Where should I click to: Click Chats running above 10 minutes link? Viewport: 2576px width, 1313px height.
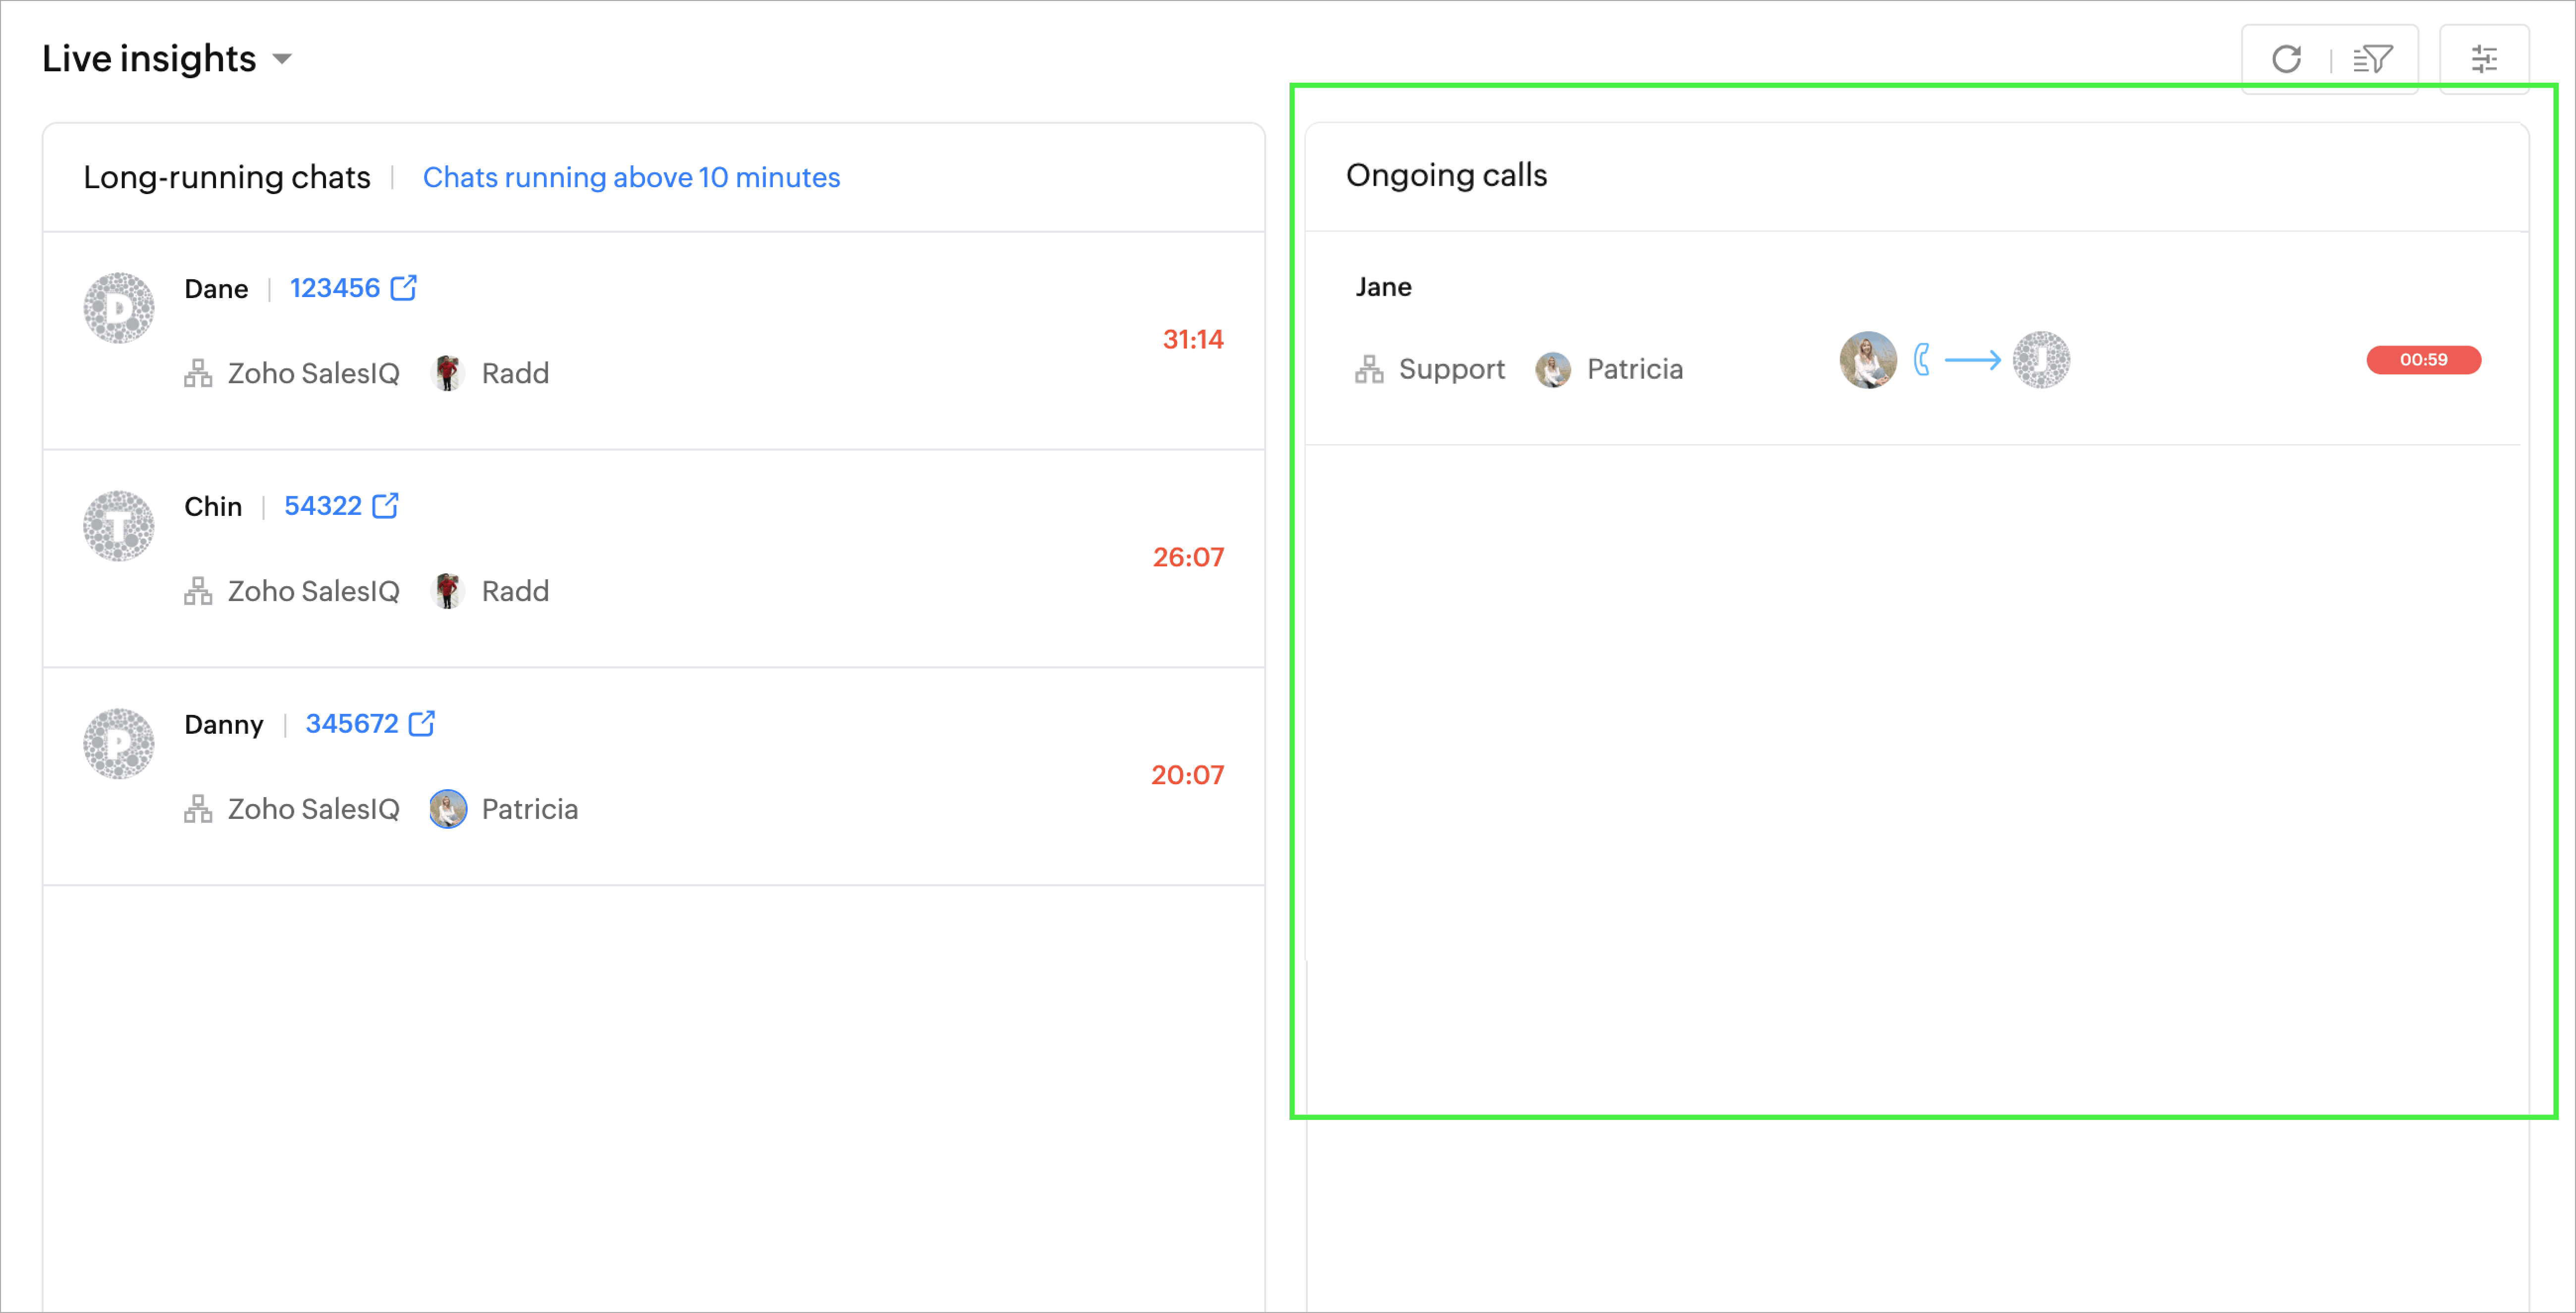pyautogui.click(x=630, y=177)
